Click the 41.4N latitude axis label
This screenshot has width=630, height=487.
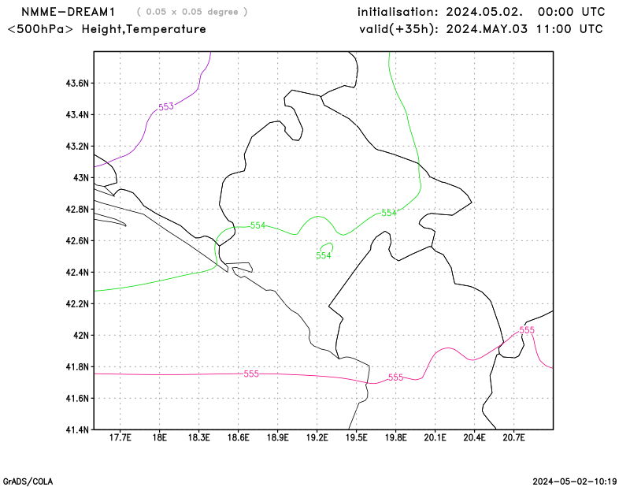point(77,430)
